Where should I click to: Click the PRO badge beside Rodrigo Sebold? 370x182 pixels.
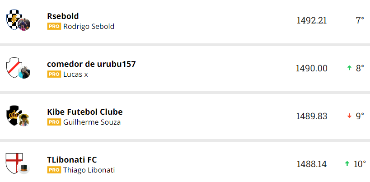click(54, 26)
